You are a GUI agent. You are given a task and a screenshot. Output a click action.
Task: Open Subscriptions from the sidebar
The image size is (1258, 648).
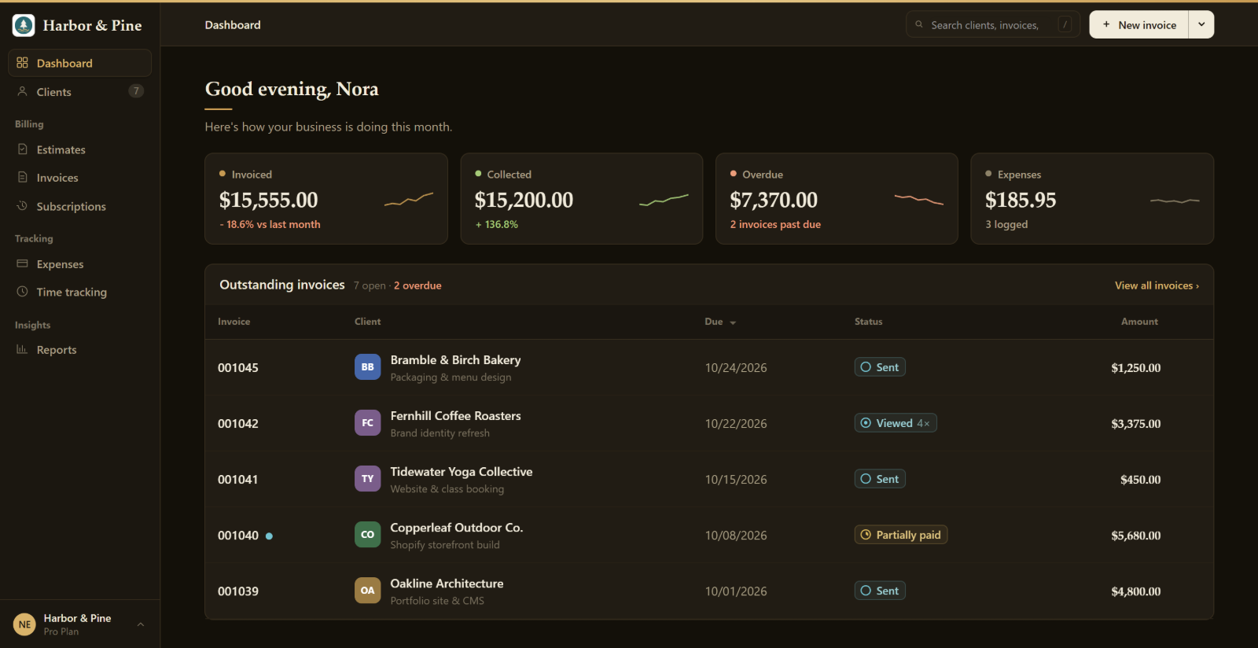click(79, 206)
